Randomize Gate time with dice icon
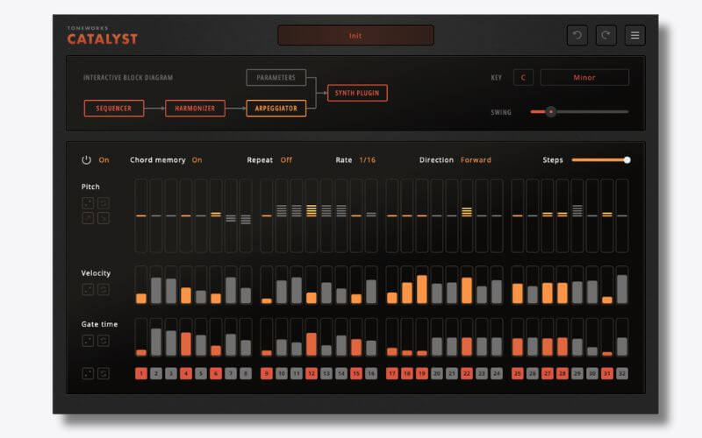 coord(89,341)
